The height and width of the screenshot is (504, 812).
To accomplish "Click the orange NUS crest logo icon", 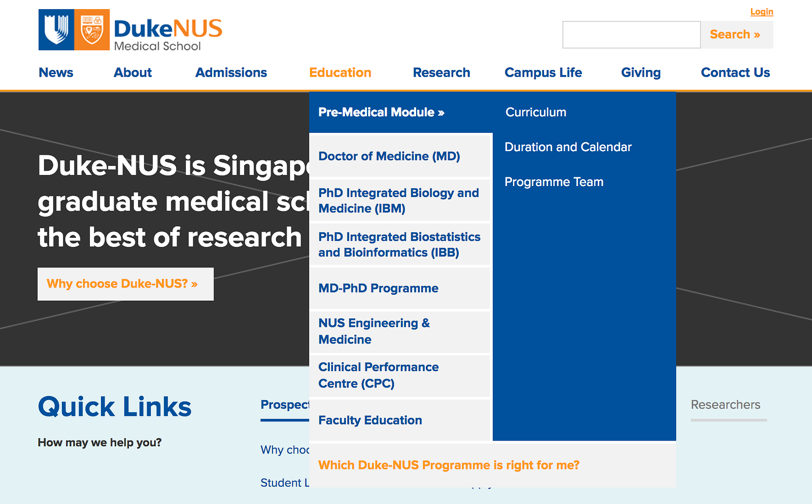I will pos(92,30).
